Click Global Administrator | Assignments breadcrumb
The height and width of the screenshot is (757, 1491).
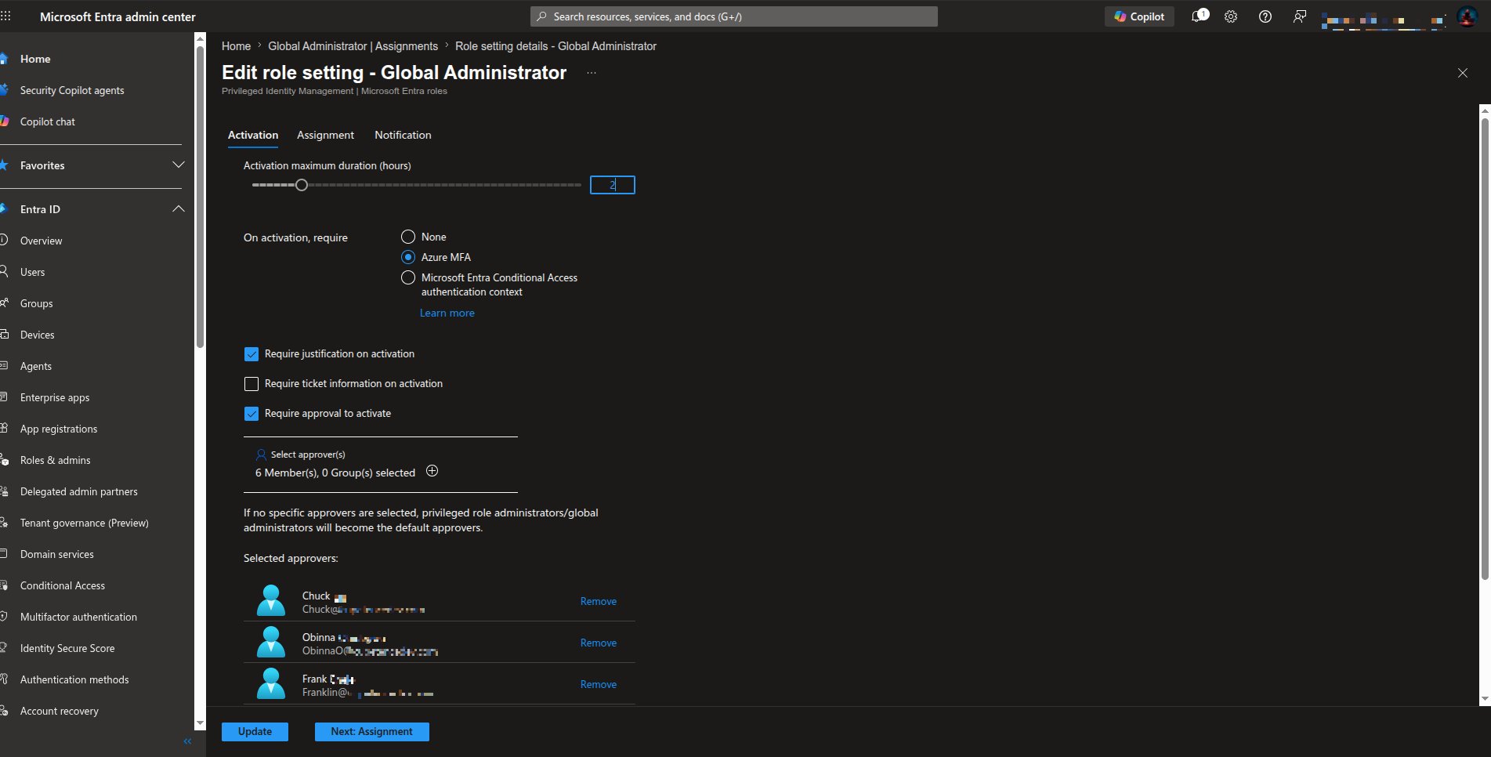pyautogui.click(x=353, y=46)
